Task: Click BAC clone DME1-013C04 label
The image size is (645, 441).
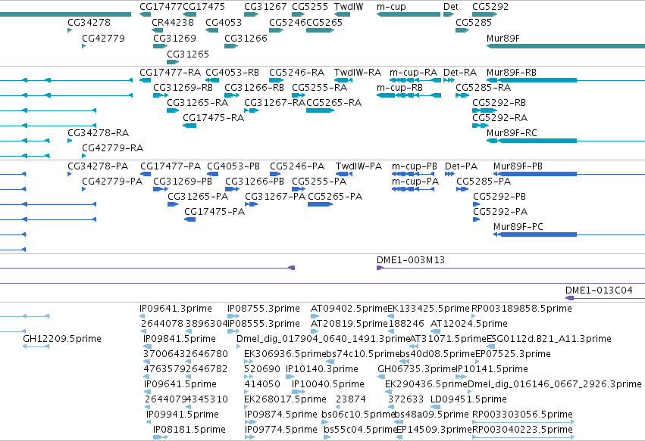Action: 599,290
